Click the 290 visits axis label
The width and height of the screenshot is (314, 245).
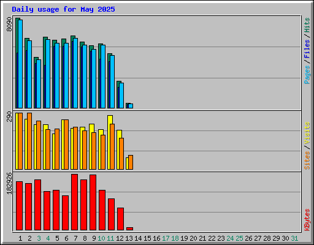point(9,116)
